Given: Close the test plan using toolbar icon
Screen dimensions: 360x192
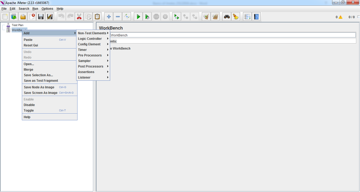Looking at the screenshot, I should click(32, 17).
